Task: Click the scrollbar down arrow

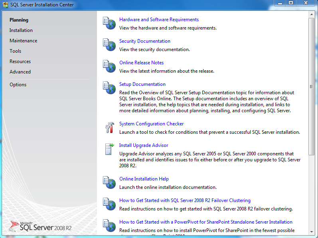Action: 312,232
